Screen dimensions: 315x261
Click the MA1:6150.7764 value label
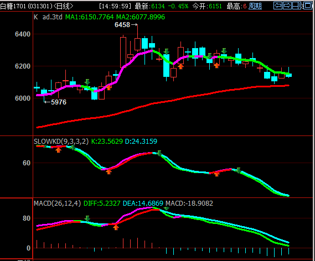tap(89, 17)
